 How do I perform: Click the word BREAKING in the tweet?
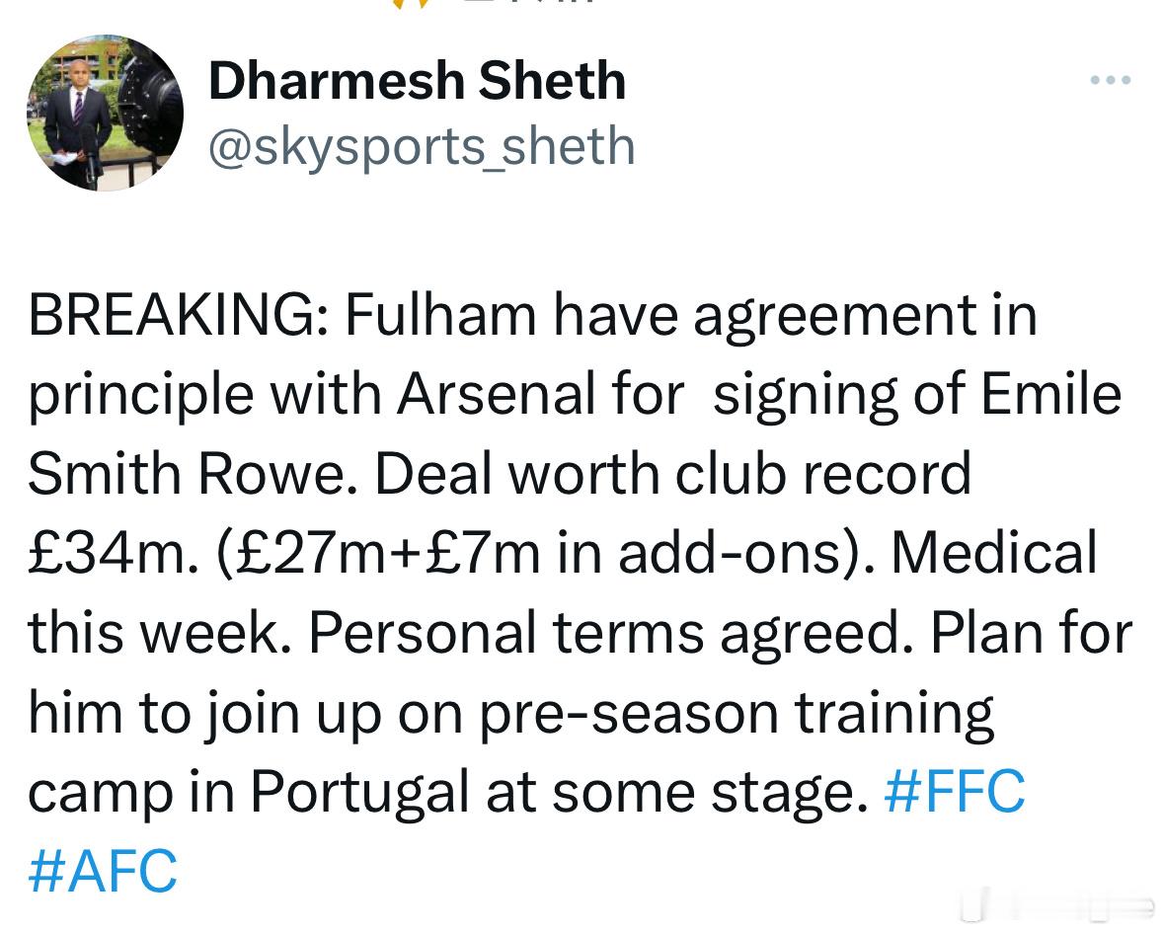pyautogui.click(x=172, y=315)
